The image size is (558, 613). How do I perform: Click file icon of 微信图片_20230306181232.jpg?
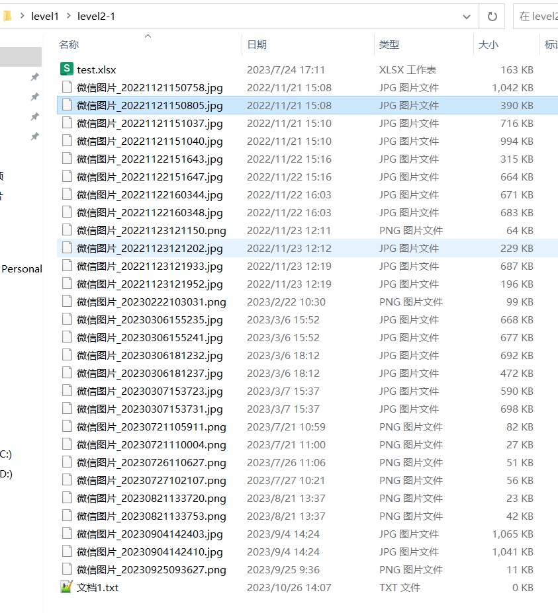click(x=67, y=354)
